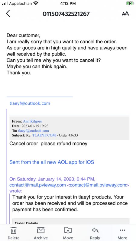Viewport: 136px width, 241px height.
Task: Tap the cellular signal bars
Action: pos(5,4)
